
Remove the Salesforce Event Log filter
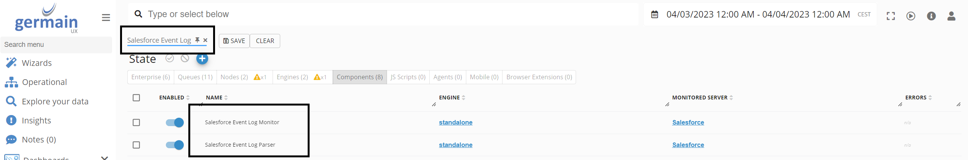[205, 40]
